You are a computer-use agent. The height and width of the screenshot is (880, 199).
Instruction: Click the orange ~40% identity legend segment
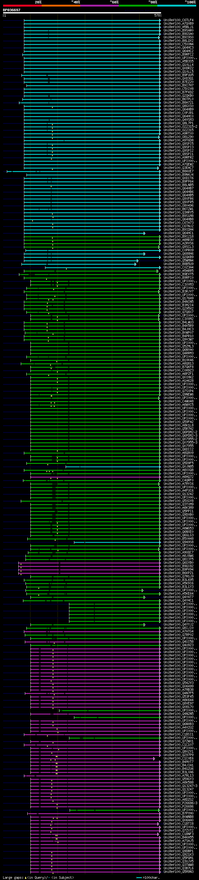61,6
